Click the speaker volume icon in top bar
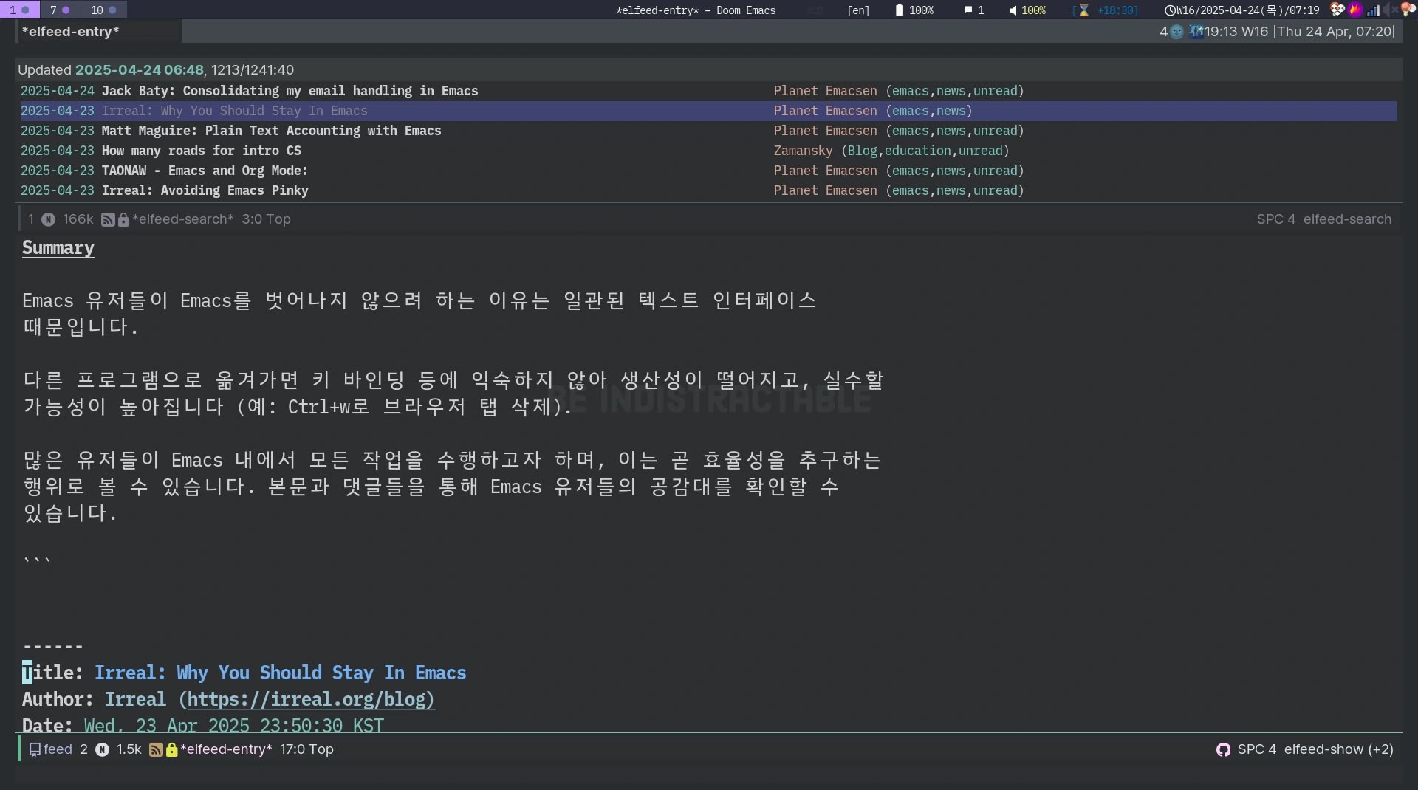1418x790 pixels. 1013,10
